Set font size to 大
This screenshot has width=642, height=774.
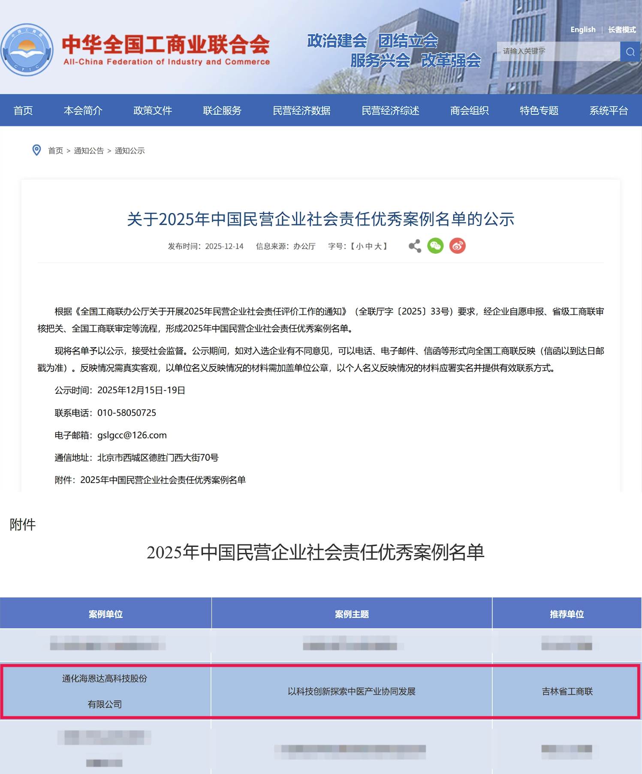click(378, 246)
